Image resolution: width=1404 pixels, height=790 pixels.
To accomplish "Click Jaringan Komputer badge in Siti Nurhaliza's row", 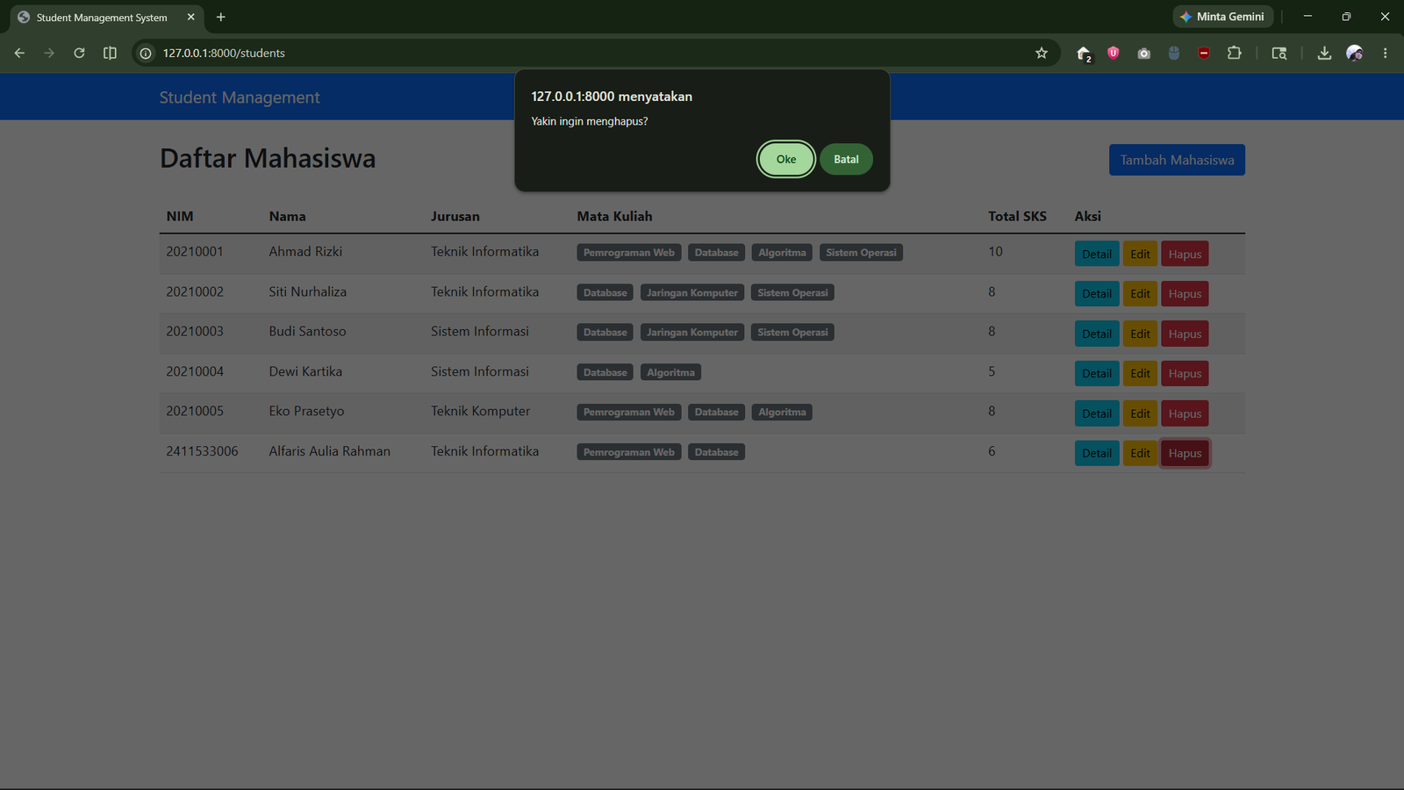I will (692, 292).
